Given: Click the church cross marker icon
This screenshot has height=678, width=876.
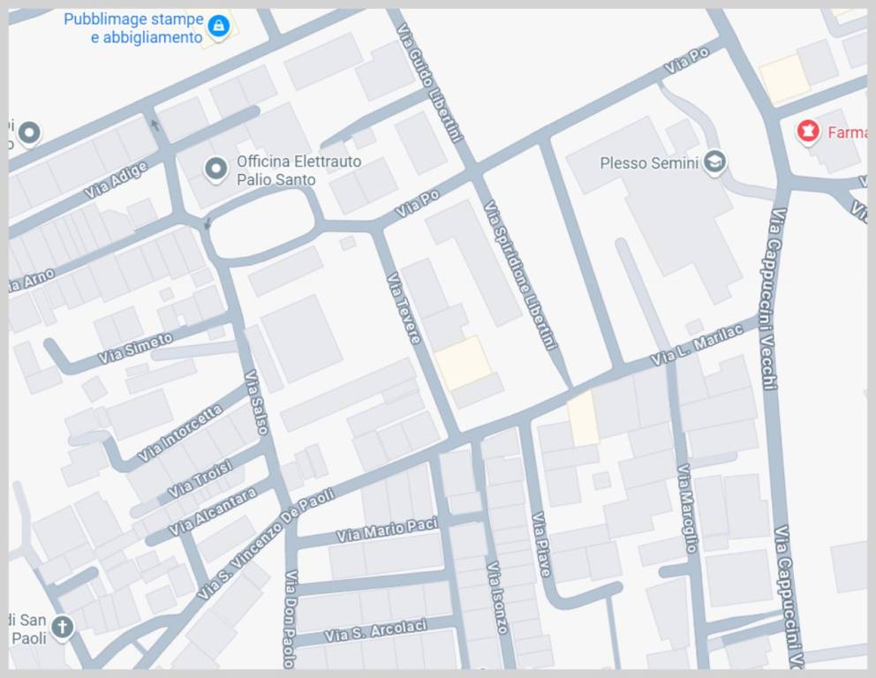Looking at the screenshot, I should 62,627.
